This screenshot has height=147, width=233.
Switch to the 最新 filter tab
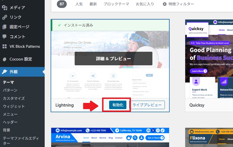click(x=93, y=4)
